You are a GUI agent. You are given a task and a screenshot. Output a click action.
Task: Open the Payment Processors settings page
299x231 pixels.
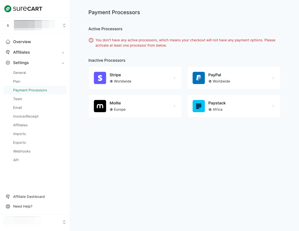pyautogui.click(x=30, y=90)
